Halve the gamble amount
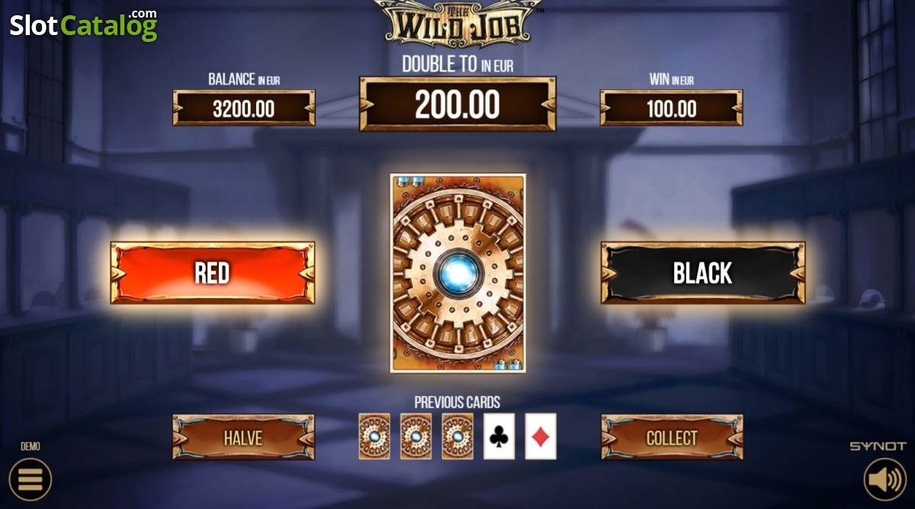915x509 pixels. click(x=243, y=437)
